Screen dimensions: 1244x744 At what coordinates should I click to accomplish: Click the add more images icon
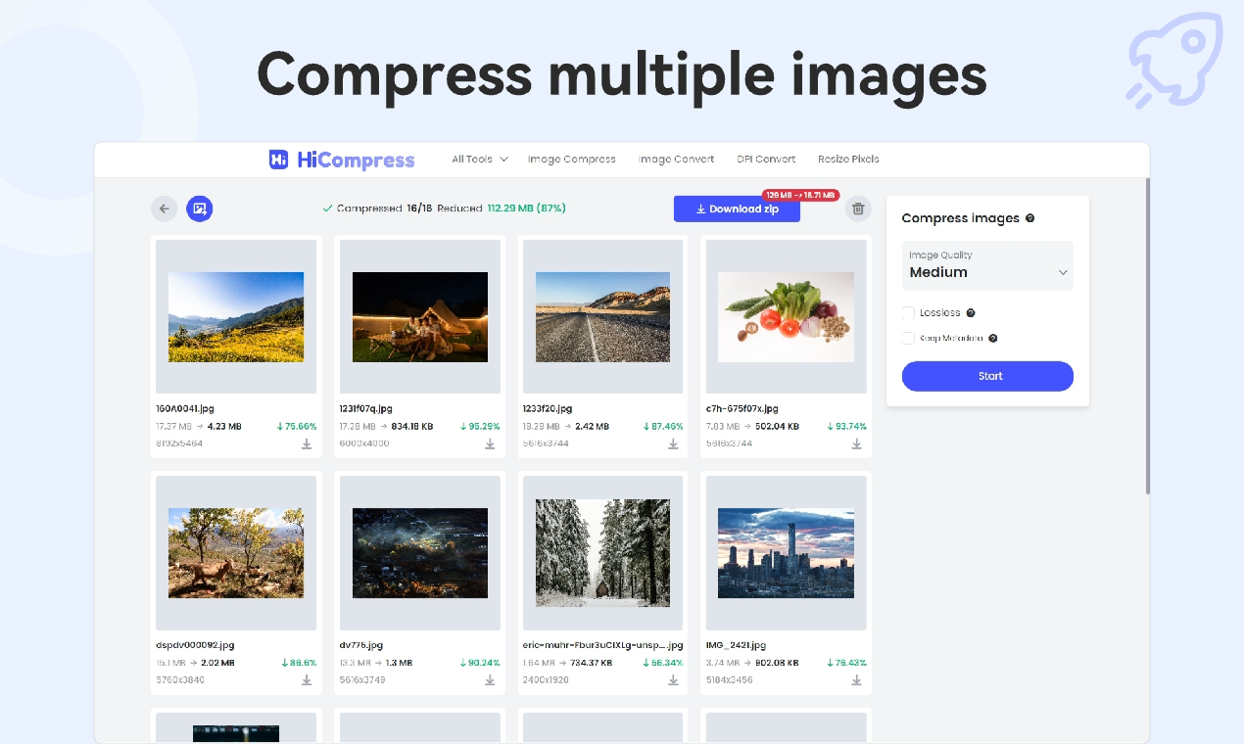pos(200,209)
